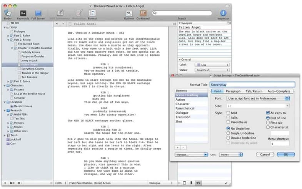Add a script element with plus button
This screenshot has width=302, height=189.
(x=178, y=148)
